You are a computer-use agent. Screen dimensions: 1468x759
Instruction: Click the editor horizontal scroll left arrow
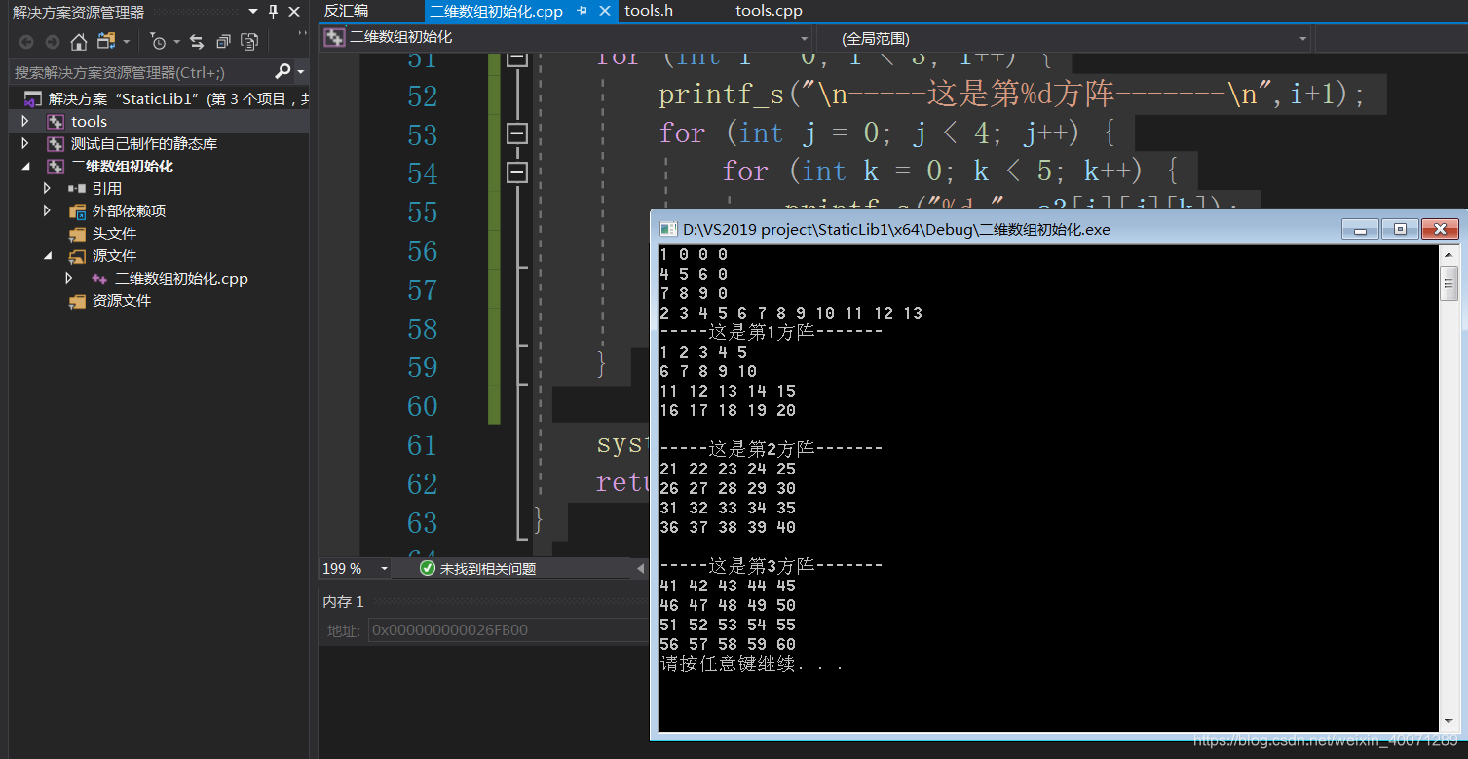pyautogui.click(x=640, y=568)
